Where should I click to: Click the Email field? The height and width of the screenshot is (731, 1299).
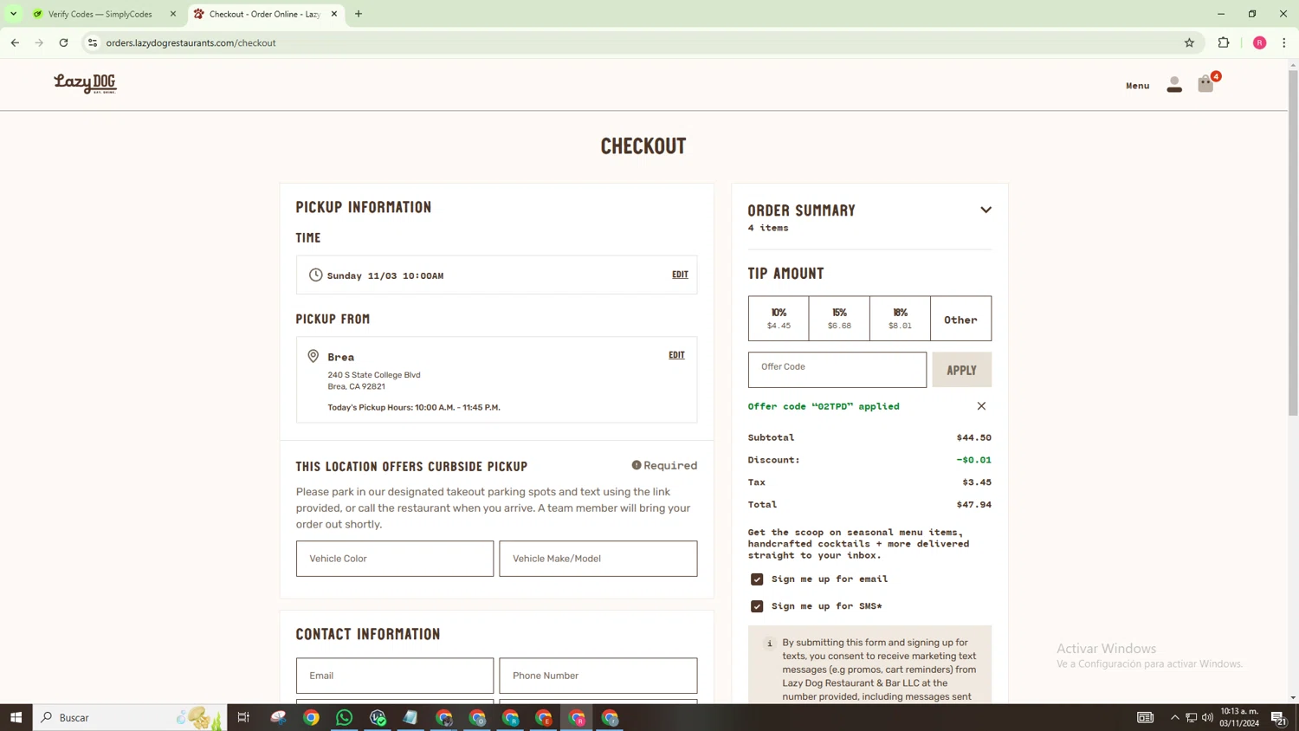pyautogui.click(x=395, y=676)
